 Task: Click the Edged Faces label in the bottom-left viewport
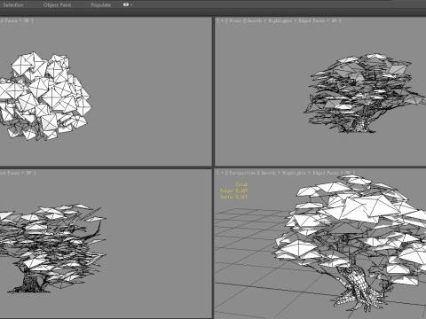(10, 173)
